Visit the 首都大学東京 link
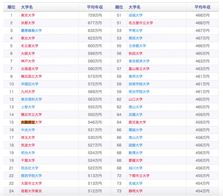This screenshot has height=196, width=223. [32, 191]
